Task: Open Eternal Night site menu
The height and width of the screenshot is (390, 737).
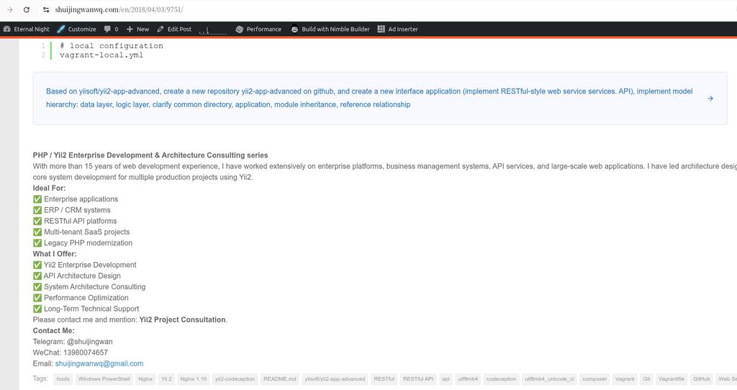Action: 27,29
